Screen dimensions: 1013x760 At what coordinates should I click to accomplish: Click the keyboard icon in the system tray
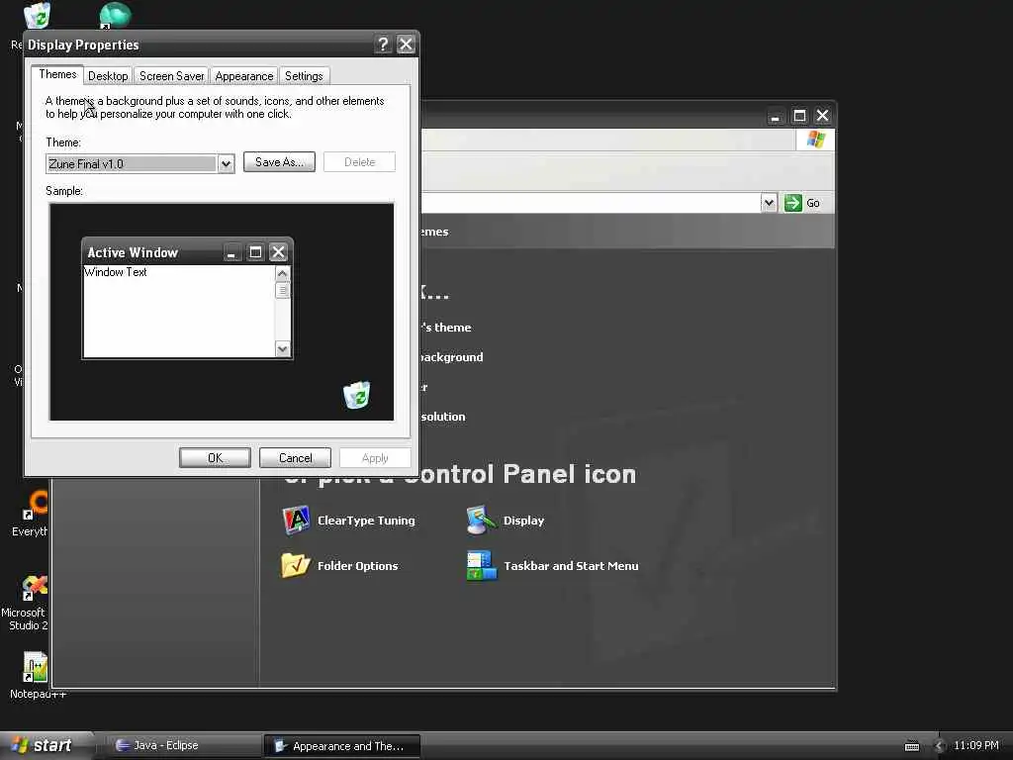tap(911, 746)
